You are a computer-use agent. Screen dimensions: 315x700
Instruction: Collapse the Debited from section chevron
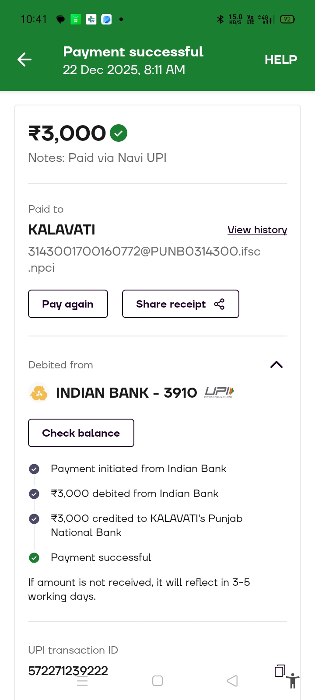click(x=276, y=364)
